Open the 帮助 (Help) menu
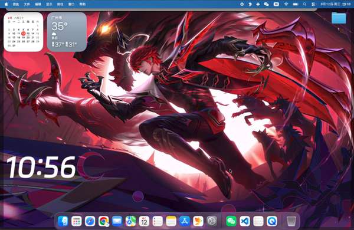 pyautogui.click(x=83, y=4)
